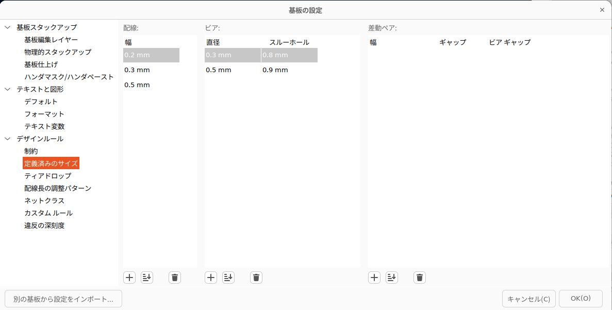
Task: Add a new track width row
Action: [x=129, y=278]
